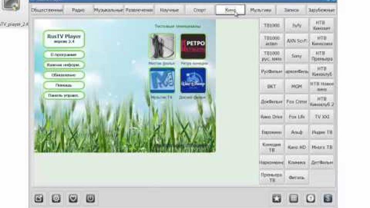This screenshot has width=370, height=208.
Task: Select the MGM channel button
Action: [297, 86]
